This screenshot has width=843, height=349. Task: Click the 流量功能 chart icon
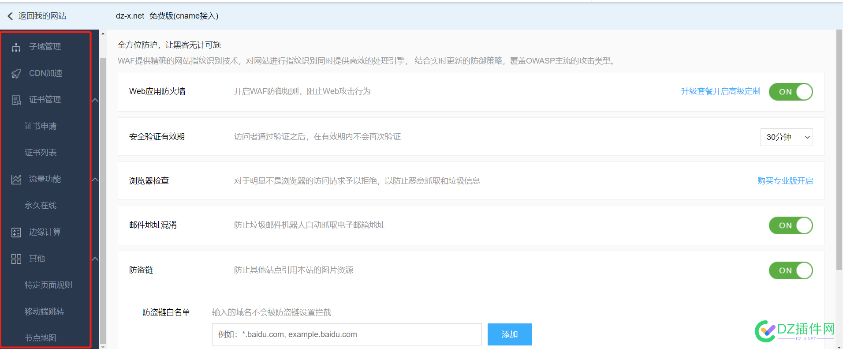pos(16,180)
